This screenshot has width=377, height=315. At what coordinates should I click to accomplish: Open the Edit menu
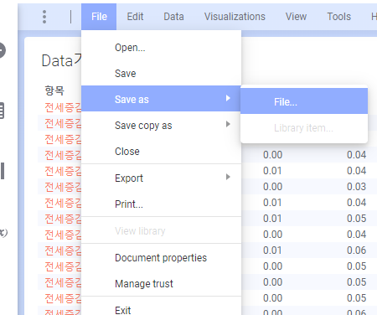tap(135, 17)
